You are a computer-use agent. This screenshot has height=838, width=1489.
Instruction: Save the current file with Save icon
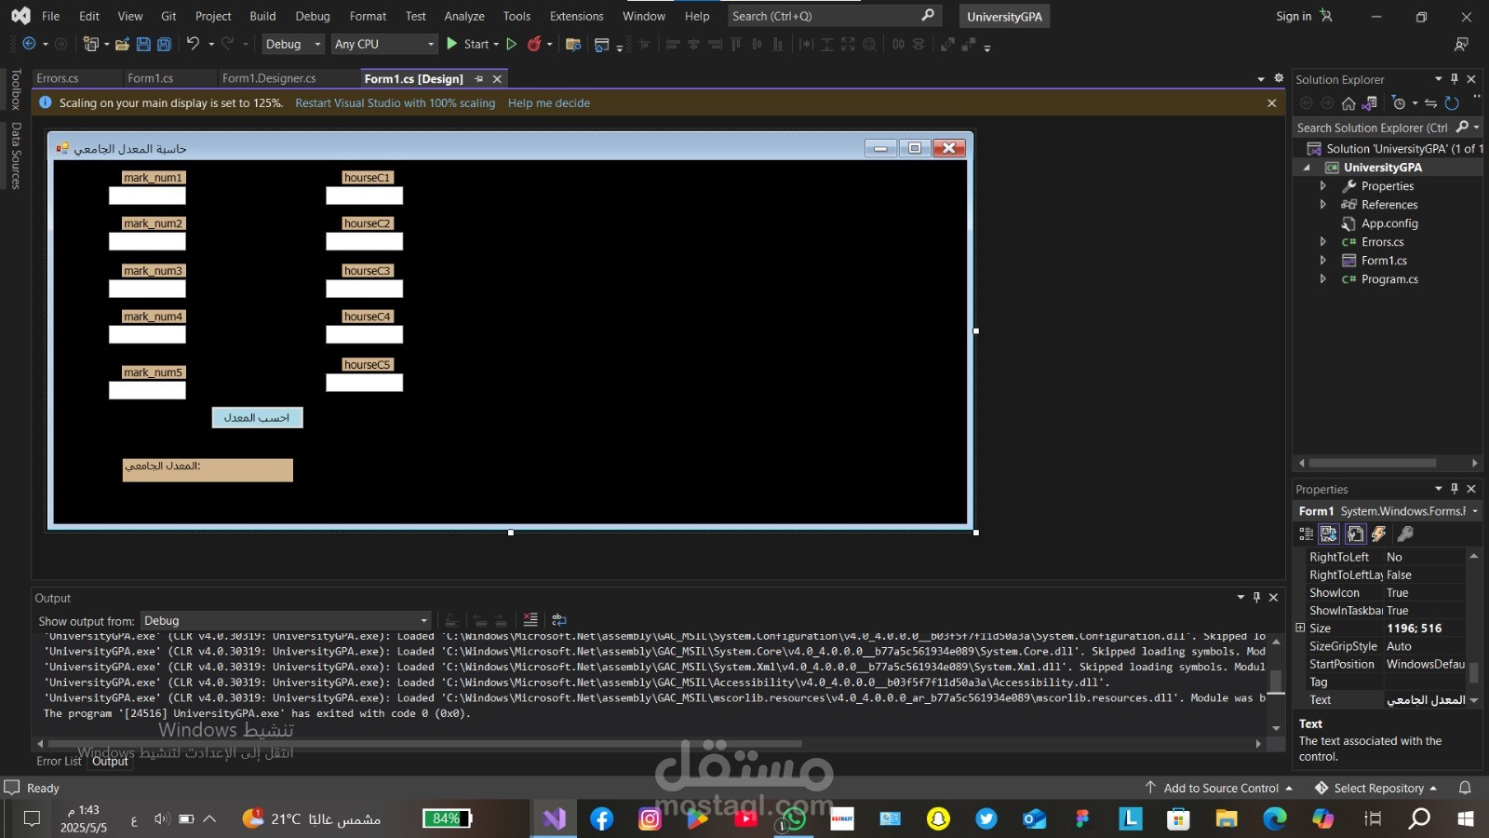pyautogui.click(x=143, y=44)
